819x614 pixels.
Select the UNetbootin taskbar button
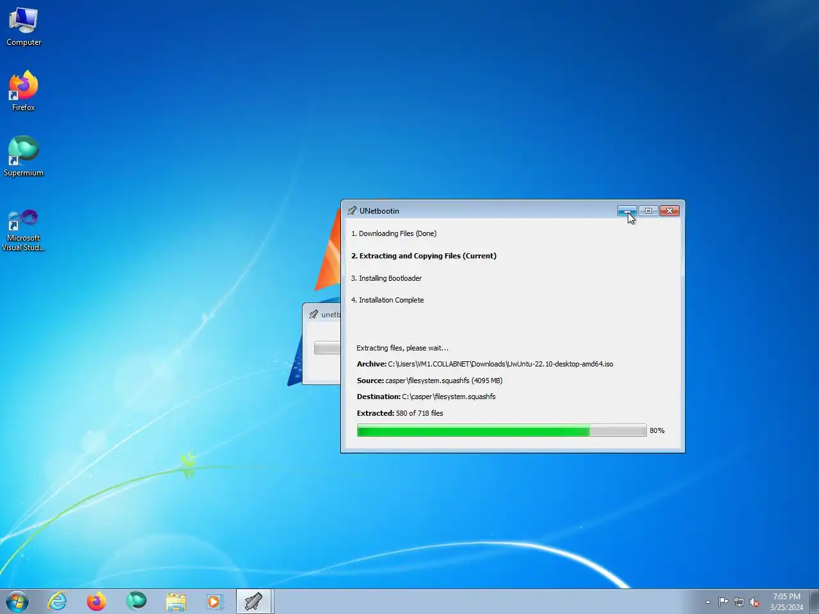255,602
